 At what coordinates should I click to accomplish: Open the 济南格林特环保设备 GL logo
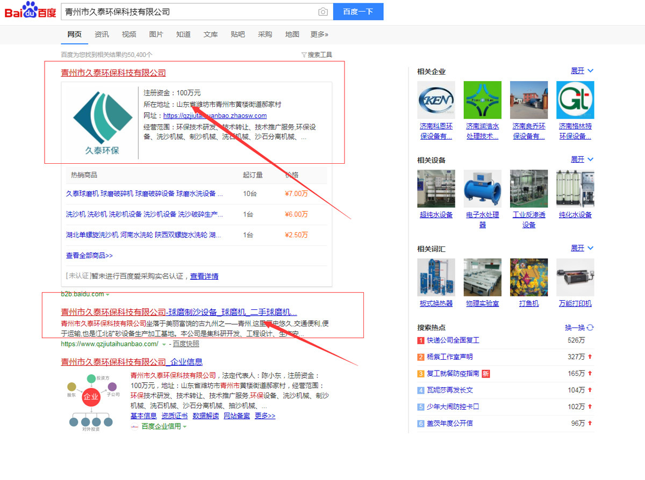(x=575, y=100)
